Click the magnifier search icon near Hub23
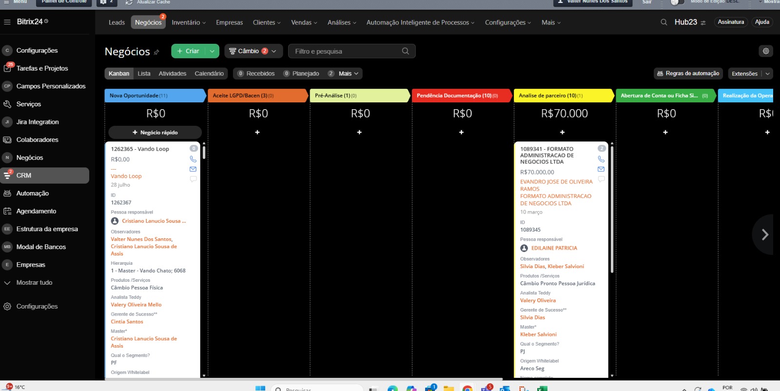This screenshot has height=391, width=780. [x=663, y=22]
